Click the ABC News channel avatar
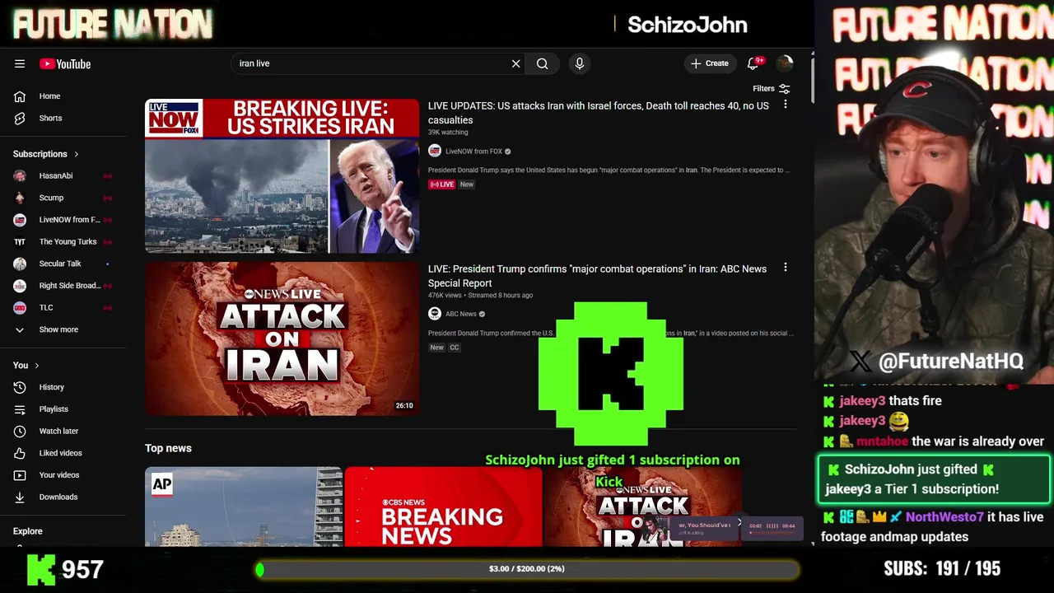The width and height of the screenshot is (1054, 593). point(435,314)
